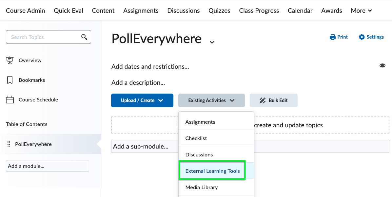Go to the Awards tab

(x=332, y=11)
